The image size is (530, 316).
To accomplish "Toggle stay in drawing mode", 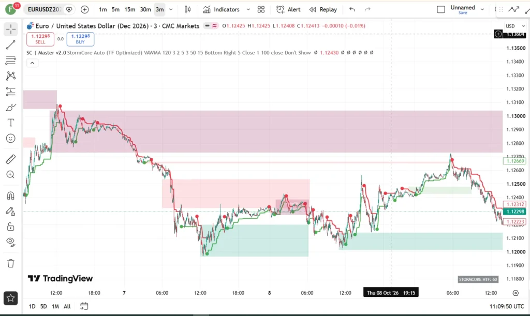I will pyautogui.click(x=11, y=211).
